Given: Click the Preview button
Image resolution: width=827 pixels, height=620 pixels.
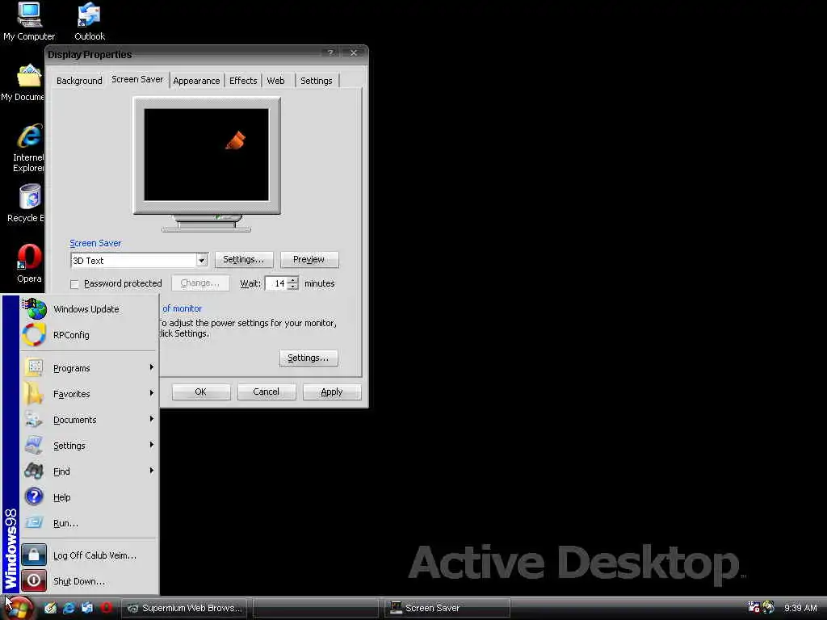Looking at the screenshot, I should (309, 259).
